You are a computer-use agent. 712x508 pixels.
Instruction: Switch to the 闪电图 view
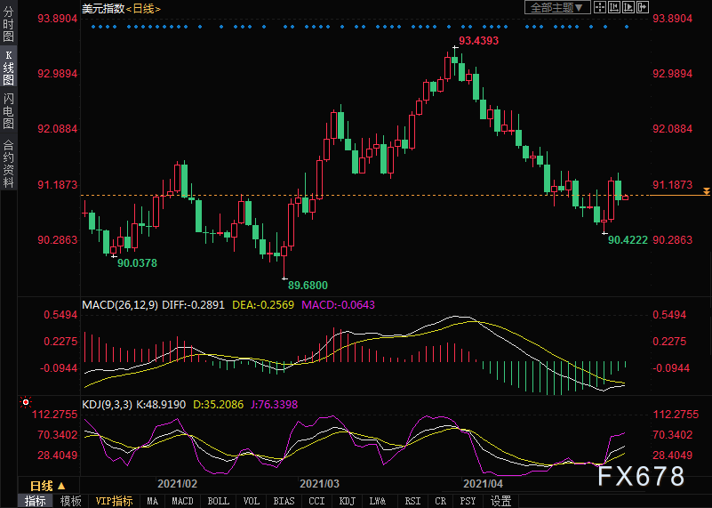point(8,111)
